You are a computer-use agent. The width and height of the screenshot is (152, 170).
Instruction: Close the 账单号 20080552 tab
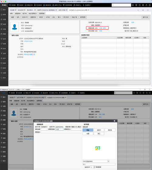[56, 10]
